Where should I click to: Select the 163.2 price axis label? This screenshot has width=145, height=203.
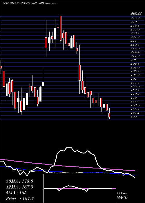(135, 113)
